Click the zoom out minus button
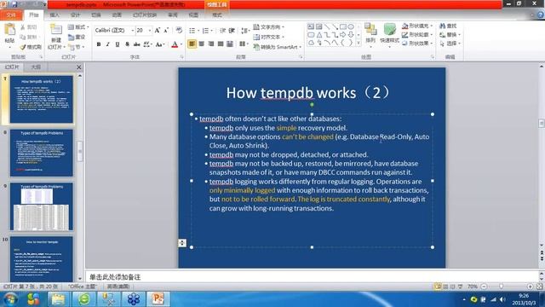Image resolution: width=545 pixels, height=307 pixels. [x=484, y=287]
